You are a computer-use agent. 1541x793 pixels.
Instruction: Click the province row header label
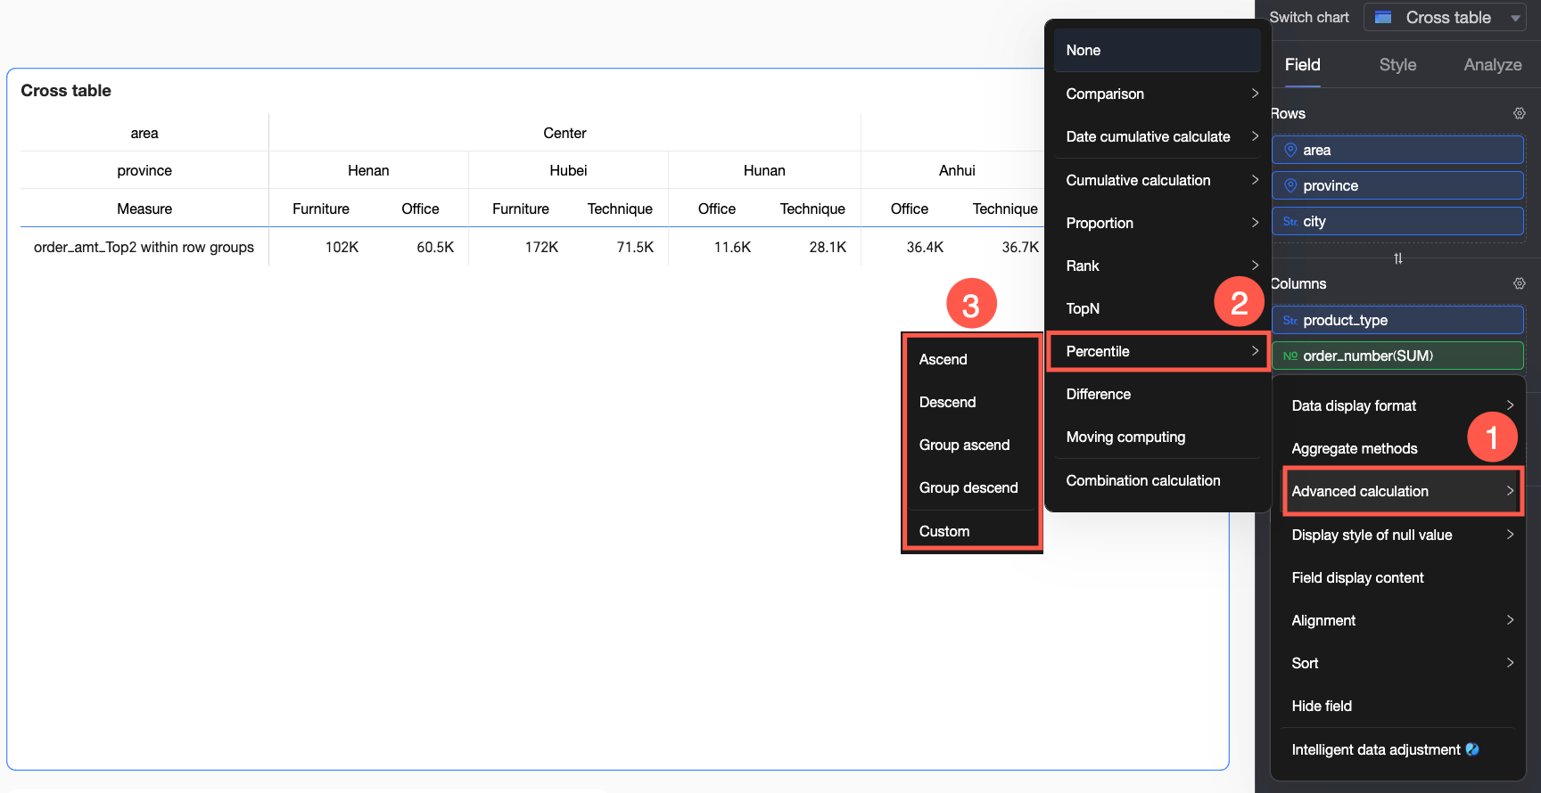pyautogui.click(x=144, y=170)
